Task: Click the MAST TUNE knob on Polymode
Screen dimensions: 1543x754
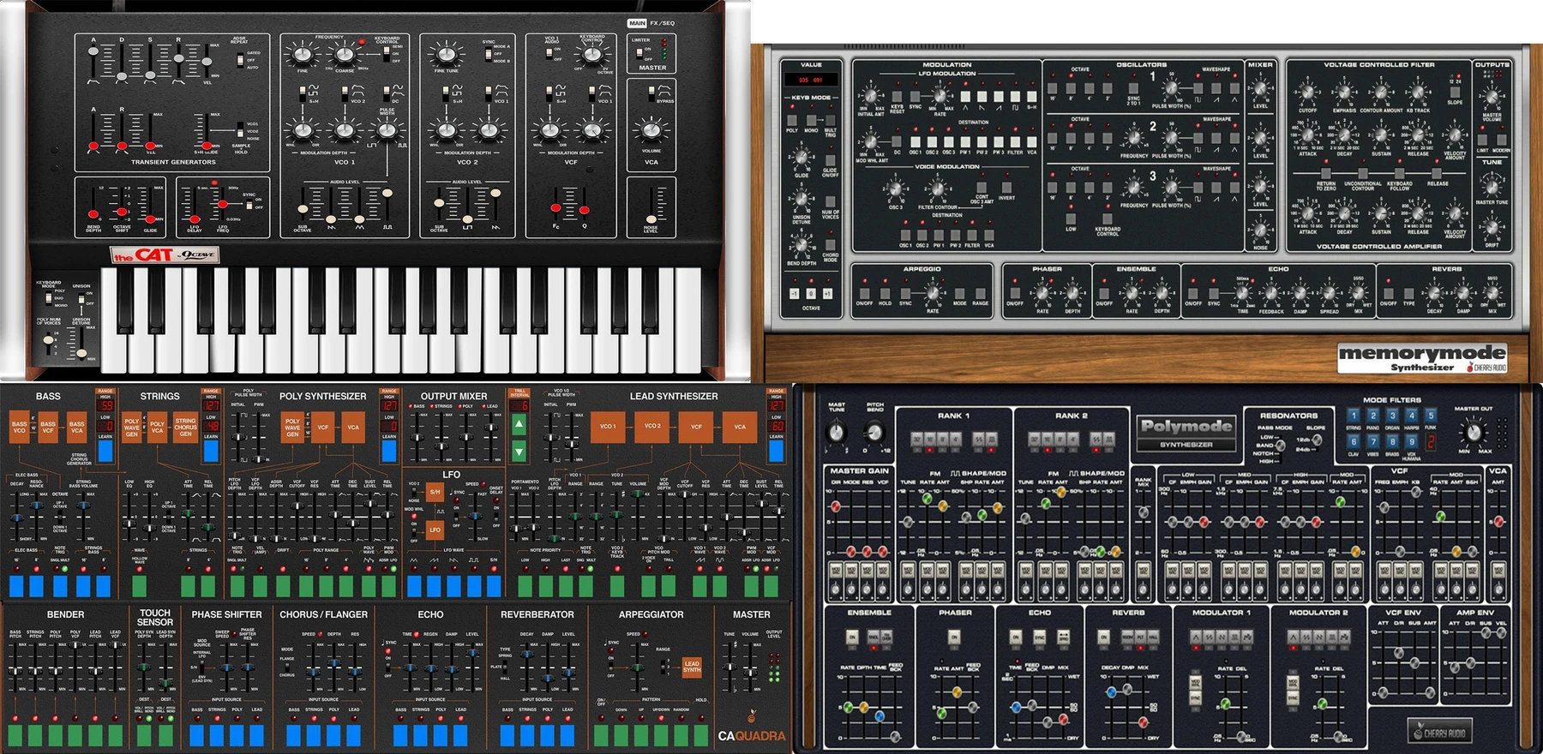Action: [x=836, y=433]
